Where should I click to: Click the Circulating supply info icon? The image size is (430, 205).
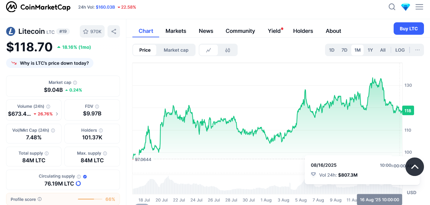(x=79, y=176)
